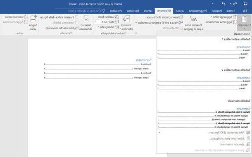This screenshot has width=252, height=157.
Task: Click the AB Inserisci nota a piè di pagina icon
Action: (x=193, y=19)
